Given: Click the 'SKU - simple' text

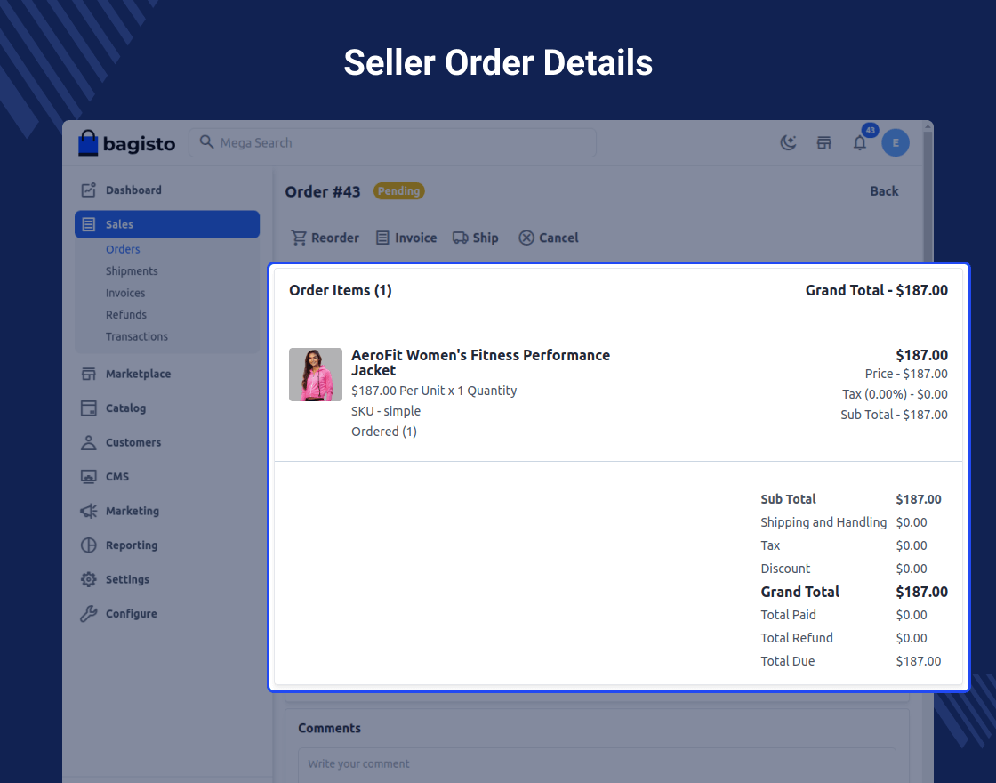Looking at the screenshot, I should (386, 411).
